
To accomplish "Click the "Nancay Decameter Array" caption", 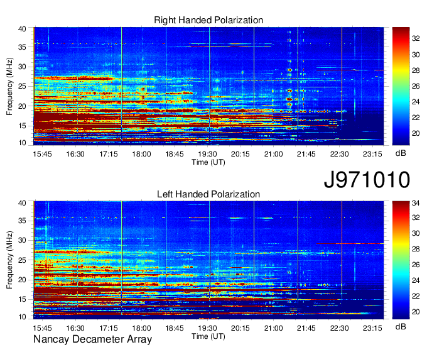I will coord(92,339).
